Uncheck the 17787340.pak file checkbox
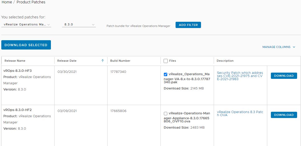This screenshot has width=301, height=146. [165, 74]
